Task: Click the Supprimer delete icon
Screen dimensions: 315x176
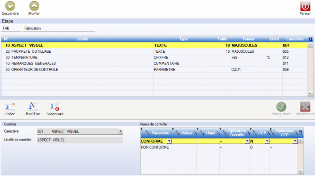Action: (55, 107)
